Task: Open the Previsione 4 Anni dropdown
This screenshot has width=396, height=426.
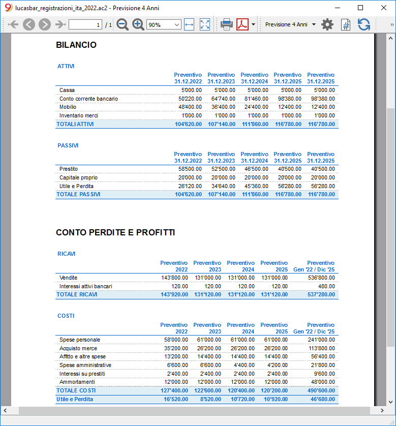Action: click(290, 24)
